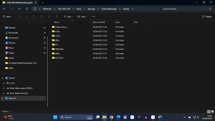Click InternalStorage in the breadcrumb
The image size is (215, 121).
109,9
